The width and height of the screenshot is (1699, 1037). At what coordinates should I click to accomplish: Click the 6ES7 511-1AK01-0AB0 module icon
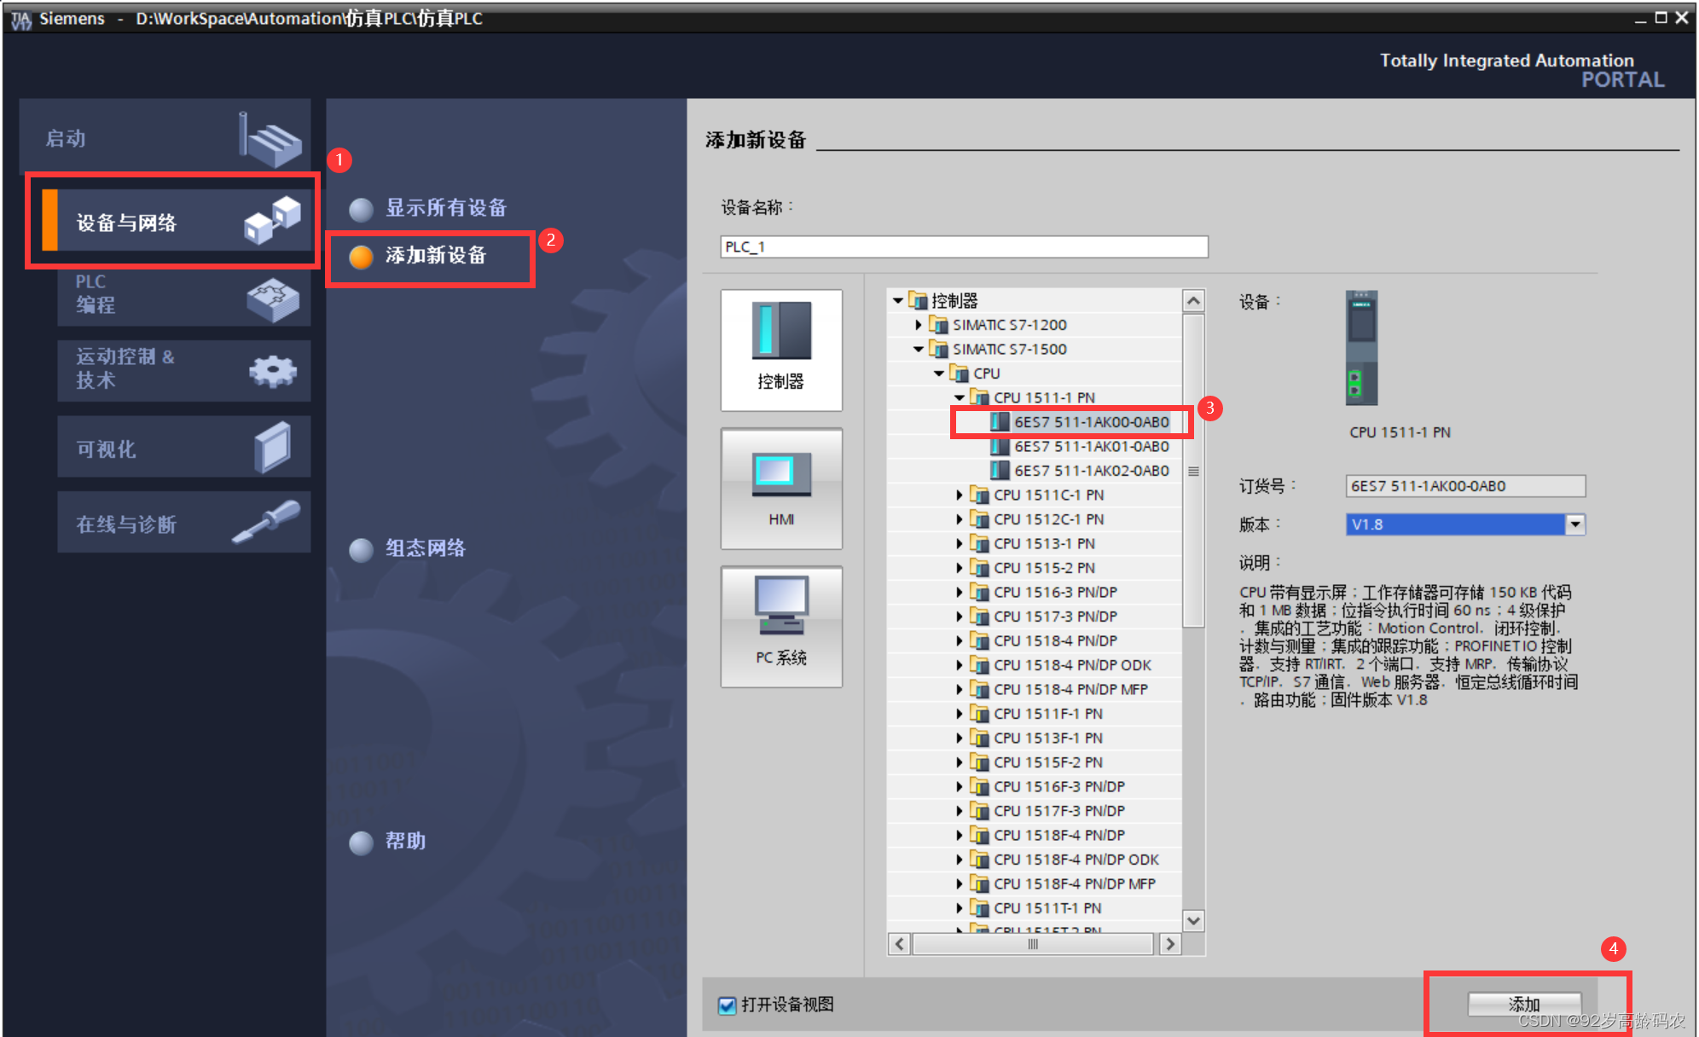(x=1000, y=446)
